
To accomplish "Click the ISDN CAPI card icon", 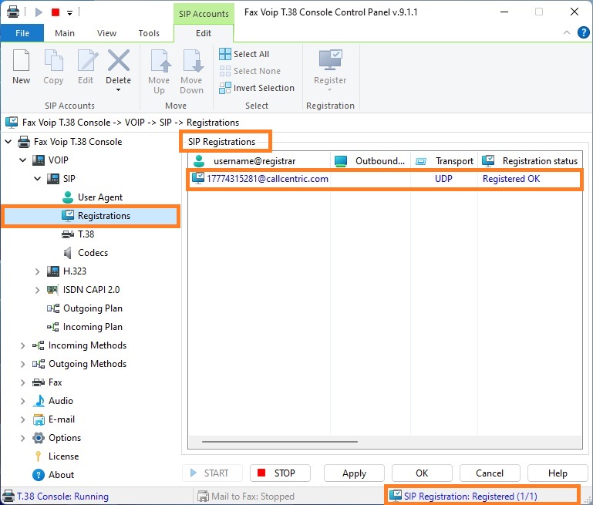I will click(x=52, y=290).
